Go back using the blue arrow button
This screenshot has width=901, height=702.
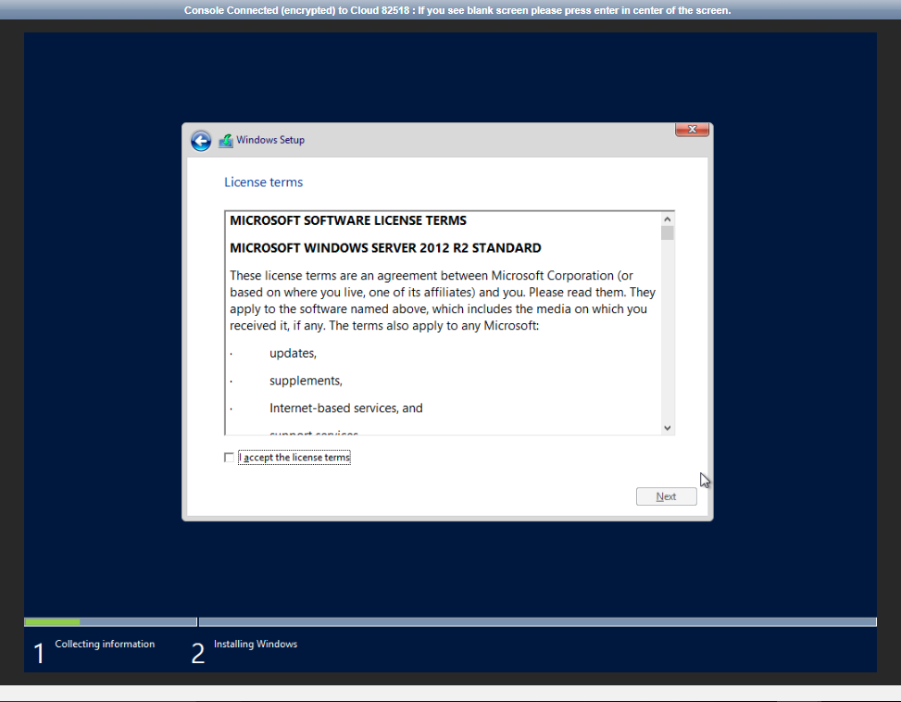[x=201, y=141]
